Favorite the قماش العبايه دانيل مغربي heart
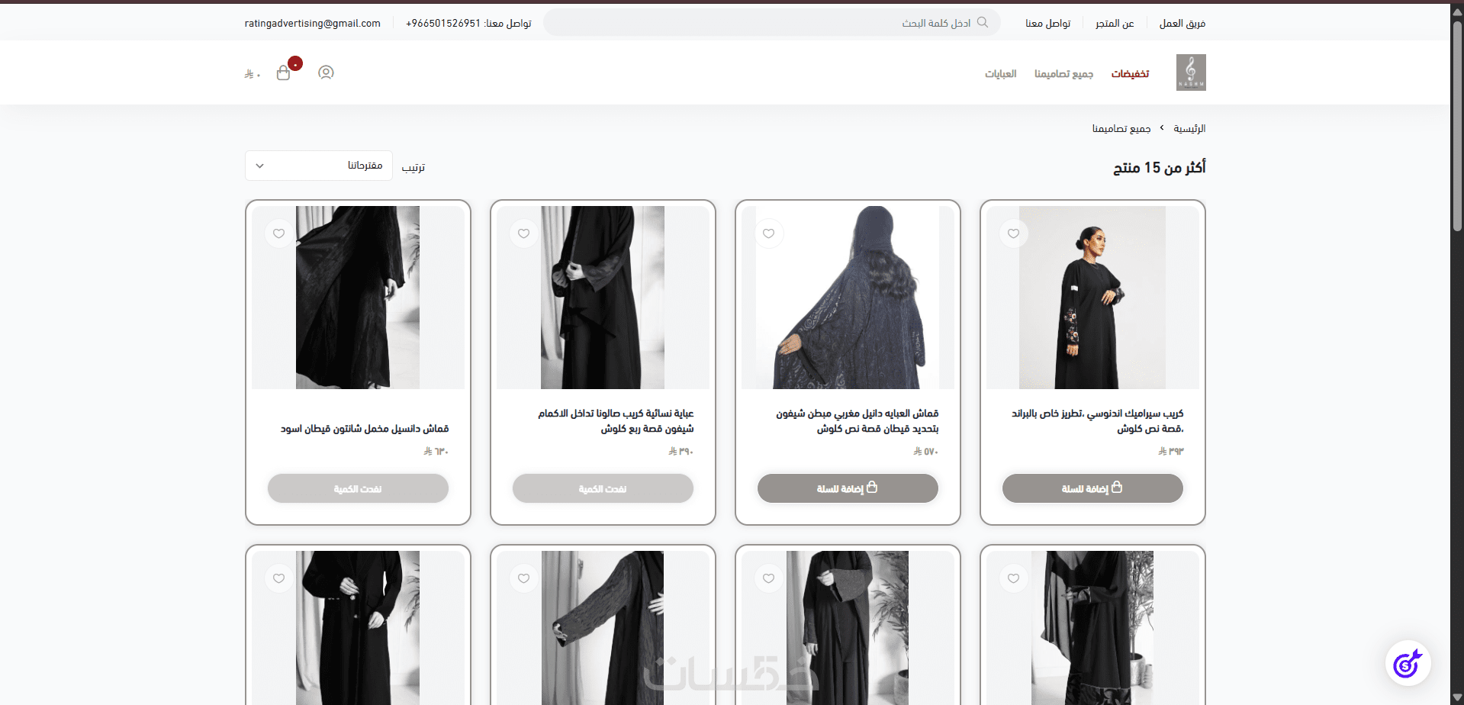 (769, 233)
